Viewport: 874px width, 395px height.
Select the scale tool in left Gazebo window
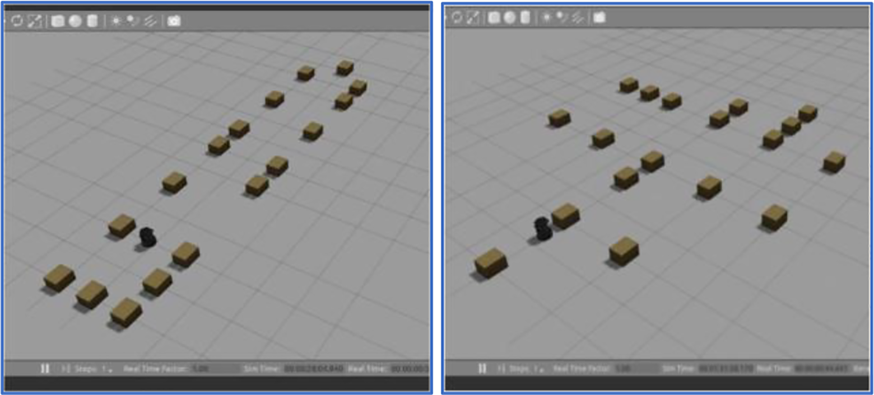35,21
